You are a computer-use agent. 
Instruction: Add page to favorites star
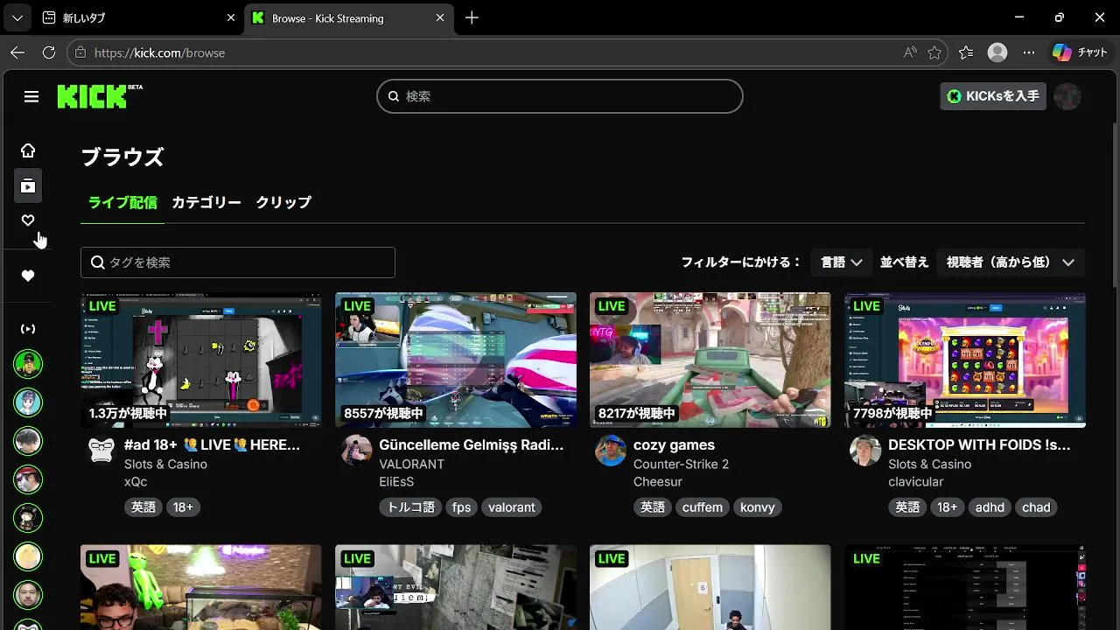[x=934, y=52]
